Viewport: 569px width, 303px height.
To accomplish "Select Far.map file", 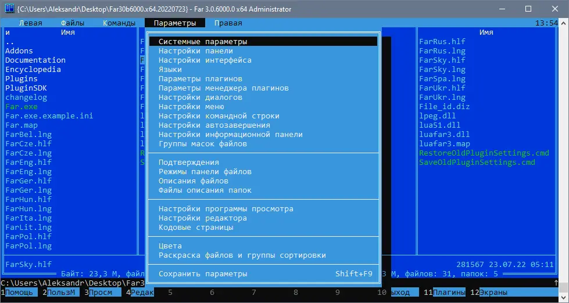I will [x=22, y=125].
